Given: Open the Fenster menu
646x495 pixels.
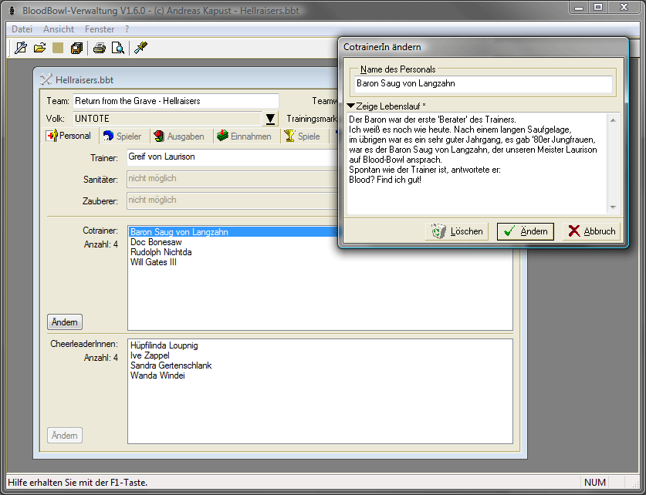Looking at the screenshot, I should tap(100, 29).
